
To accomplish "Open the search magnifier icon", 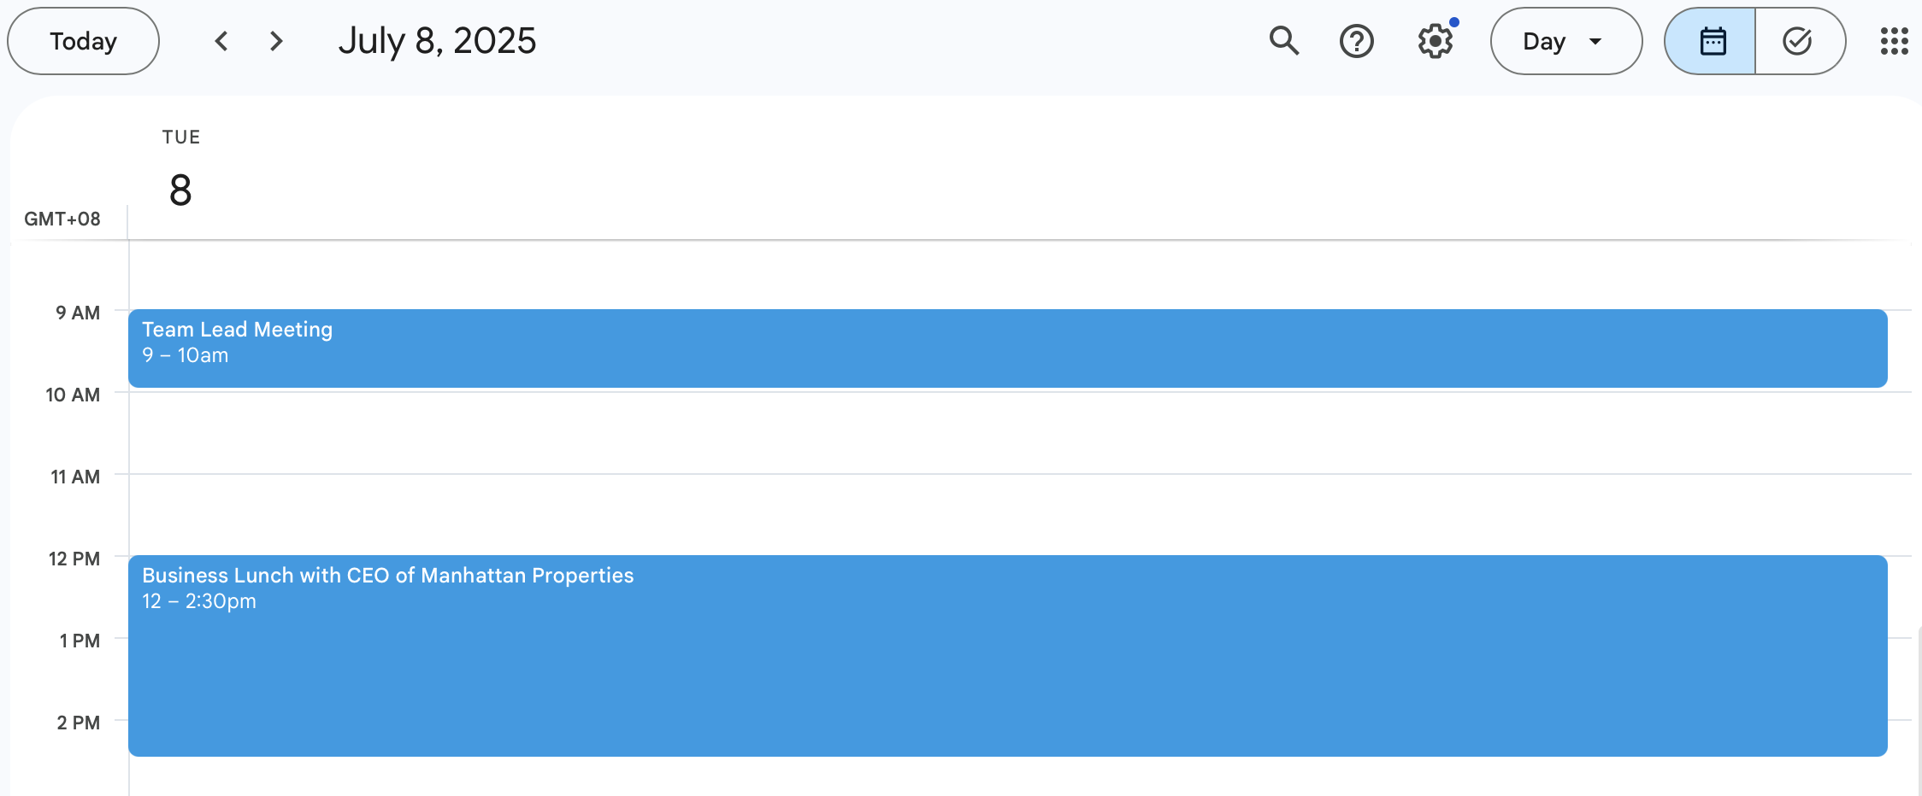I will [1283, 41].
